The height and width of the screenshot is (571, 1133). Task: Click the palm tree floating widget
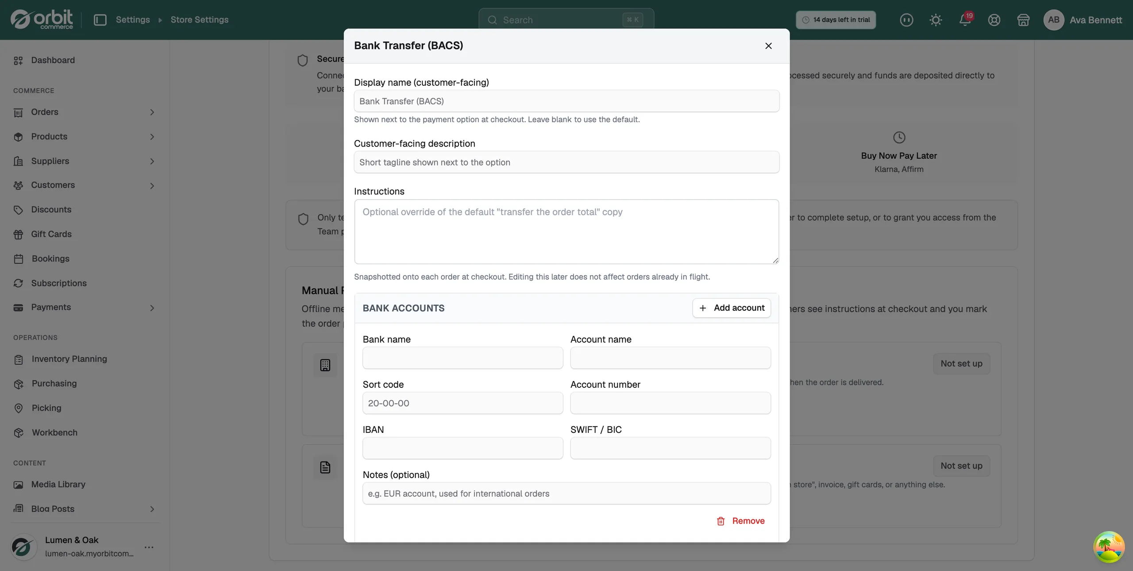1109,547
